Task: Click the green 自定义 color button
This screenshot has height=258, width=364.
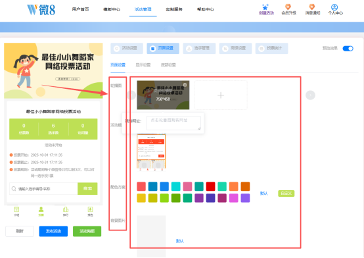Action: (x=286, y=193)
